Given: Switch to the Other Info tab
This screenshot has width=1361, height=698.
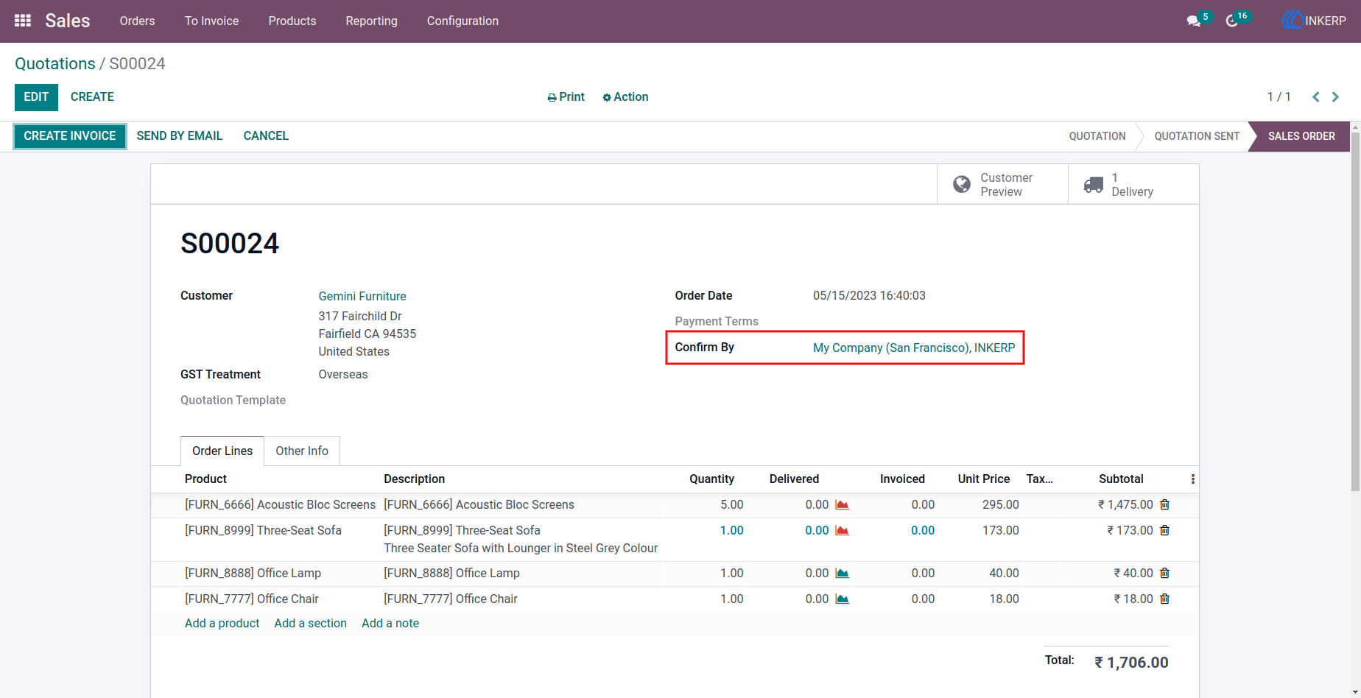Looking at the screenshot, I should [x=302, y=451].
